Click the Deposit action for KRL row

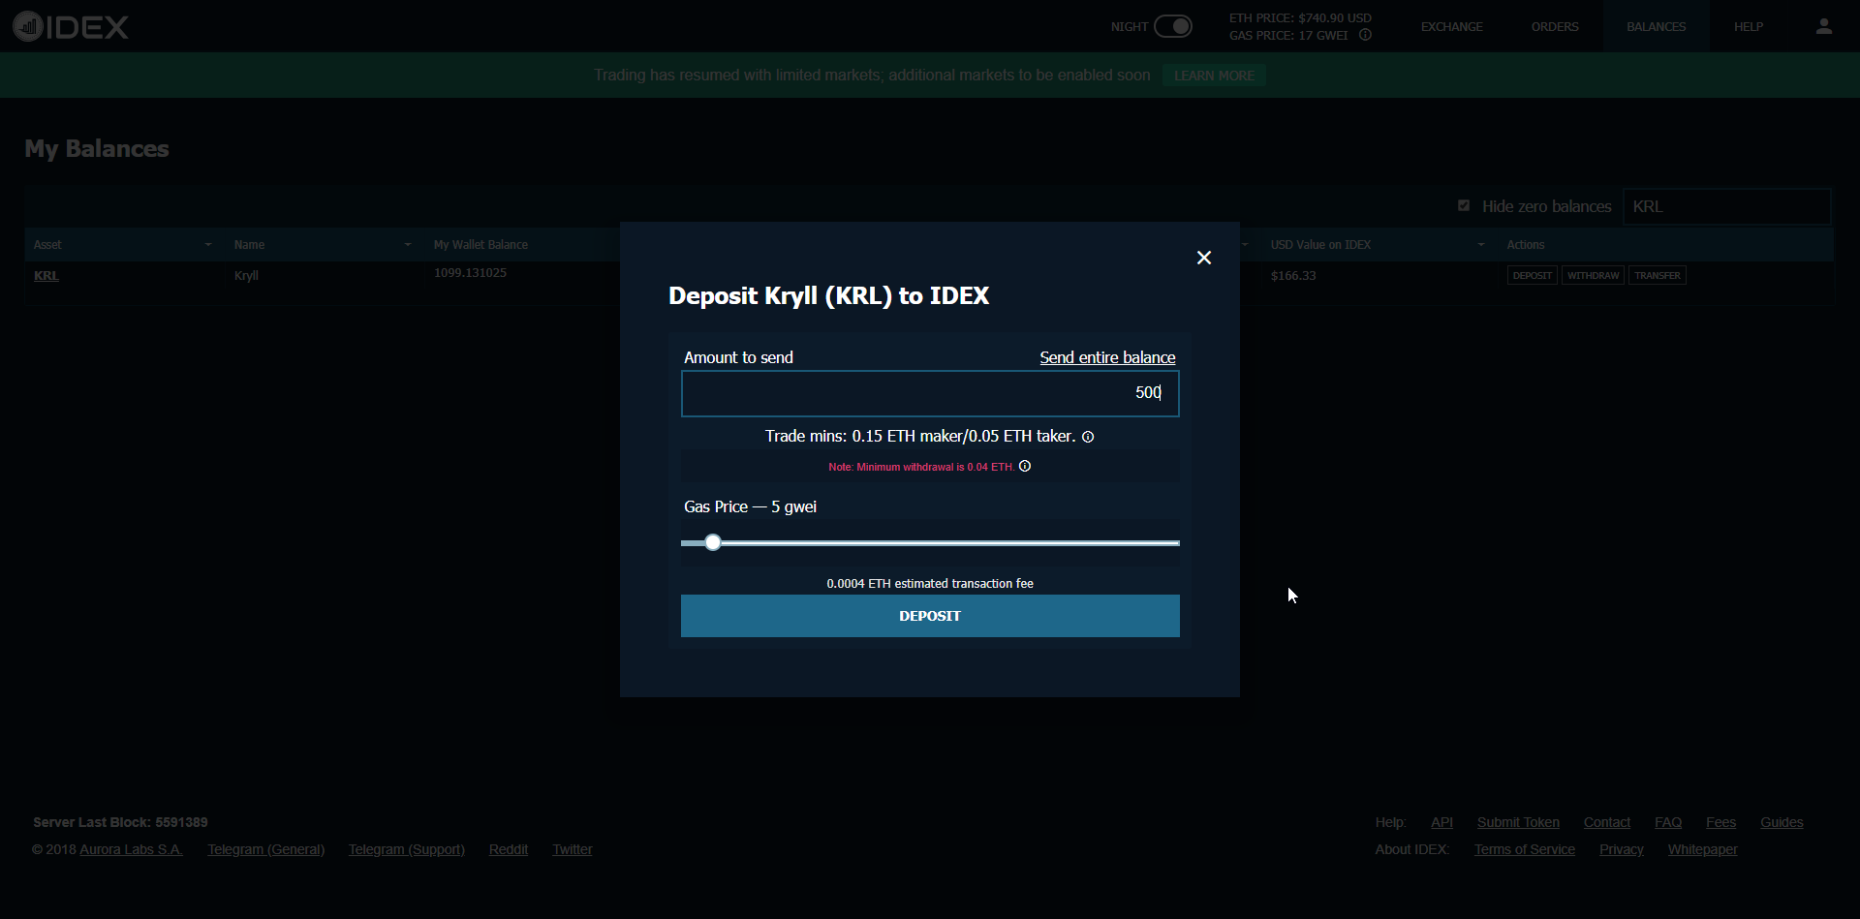pyautogui.click(x=1533, y=276)
